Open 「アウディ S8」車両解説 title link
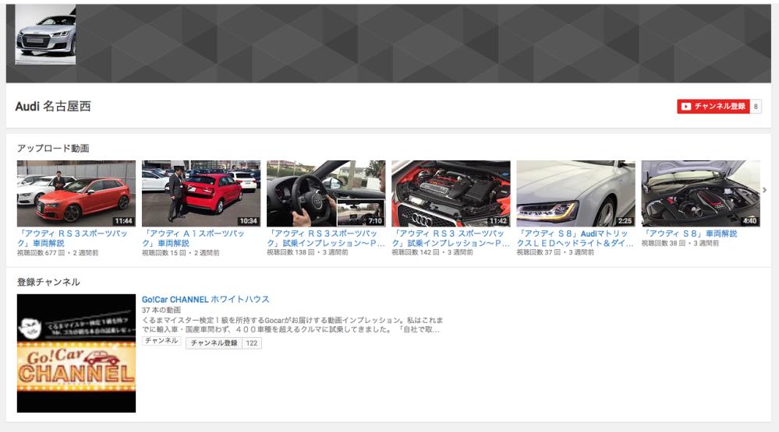779x432 pixels. coord(689,234)
